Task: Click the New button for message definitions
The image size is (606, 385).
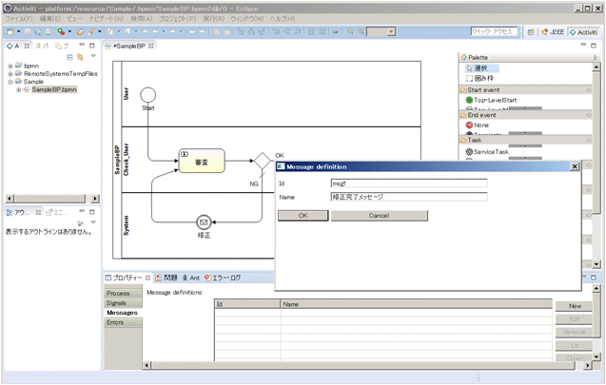Action: pos(575,306)
